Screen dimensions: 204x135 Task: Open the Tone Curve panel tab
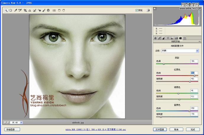click(x=160, y=38)
